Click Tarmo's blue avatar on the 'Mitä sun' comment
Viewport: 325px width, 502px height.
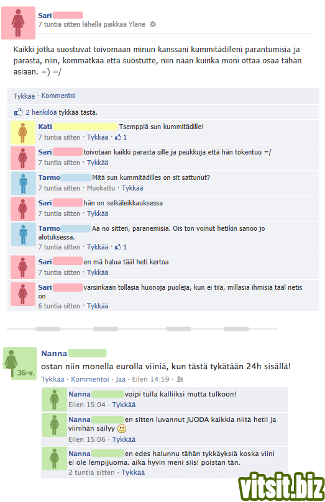tap(23, 183)
